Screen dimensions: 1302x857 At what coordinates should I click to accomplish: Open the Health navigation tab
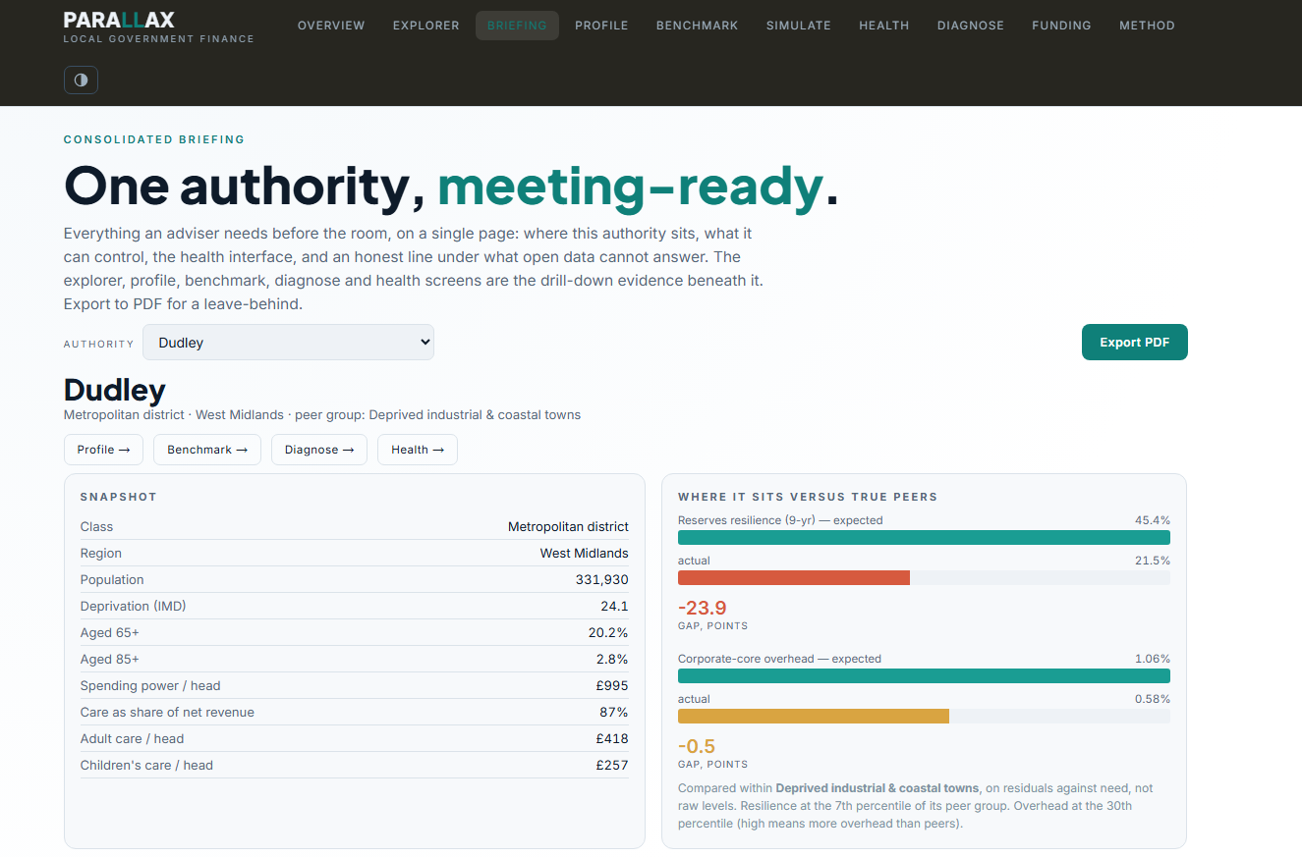point(883,26)
